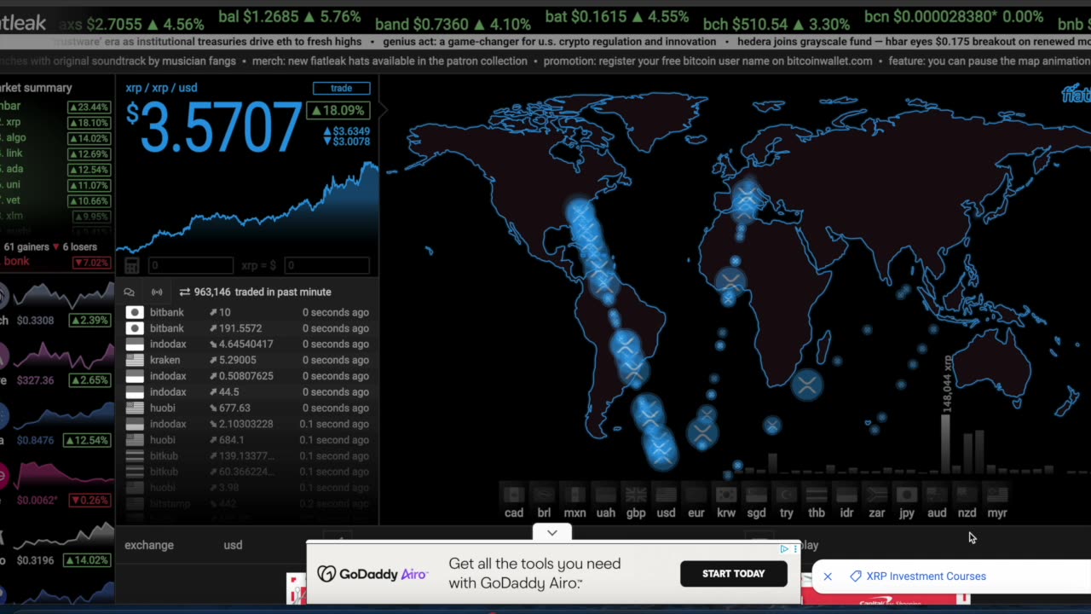Screen dimensions: 1091x614
Task: Select the brl currency flag
Action: 544,495
